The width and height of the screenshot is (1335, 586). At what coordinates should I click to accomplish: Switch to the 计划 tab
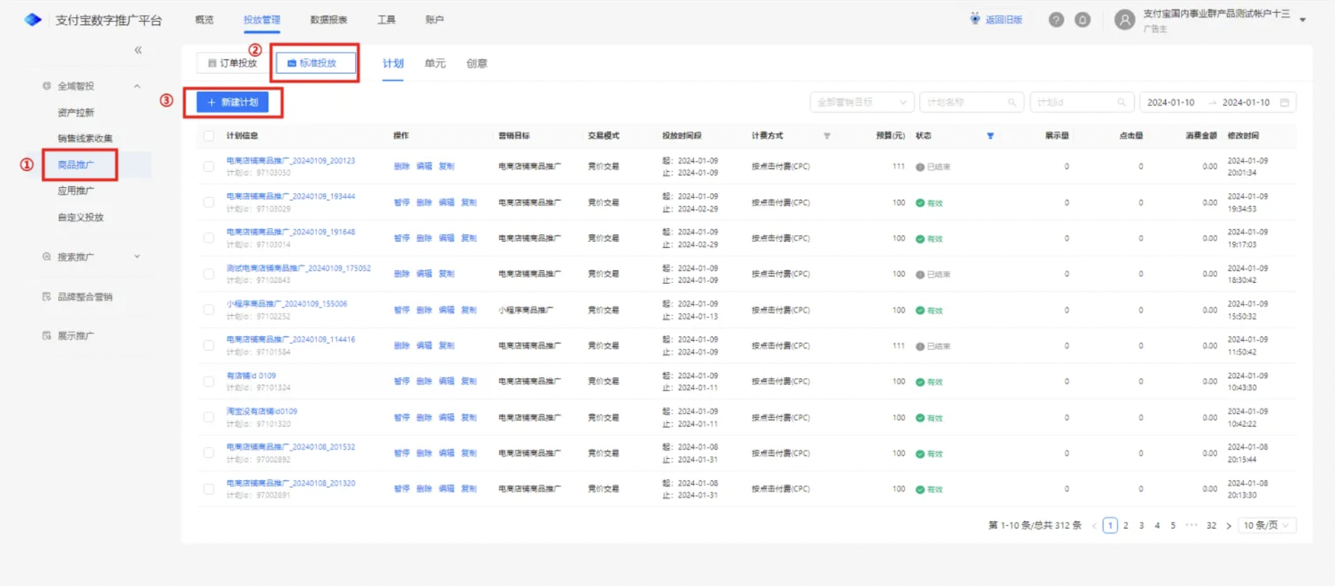393,63
